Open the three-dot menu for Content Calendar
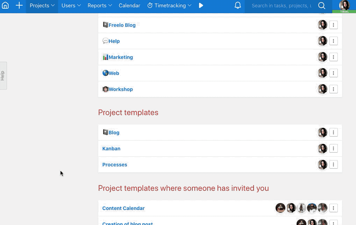The height and width of the screenshot is (225, 356). click(333, 208)
